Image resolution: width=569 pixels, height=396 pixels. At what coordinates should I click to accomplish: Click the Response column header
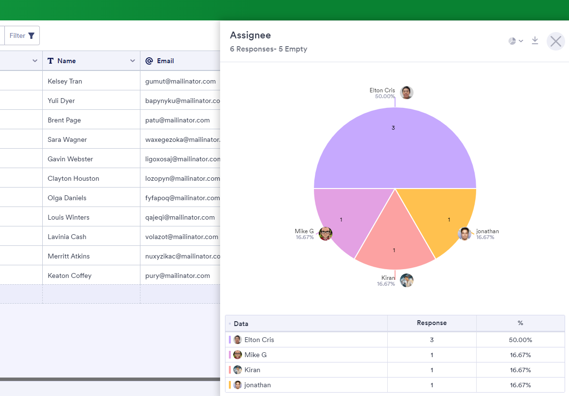pyautogui.click(x=431, y=323)
